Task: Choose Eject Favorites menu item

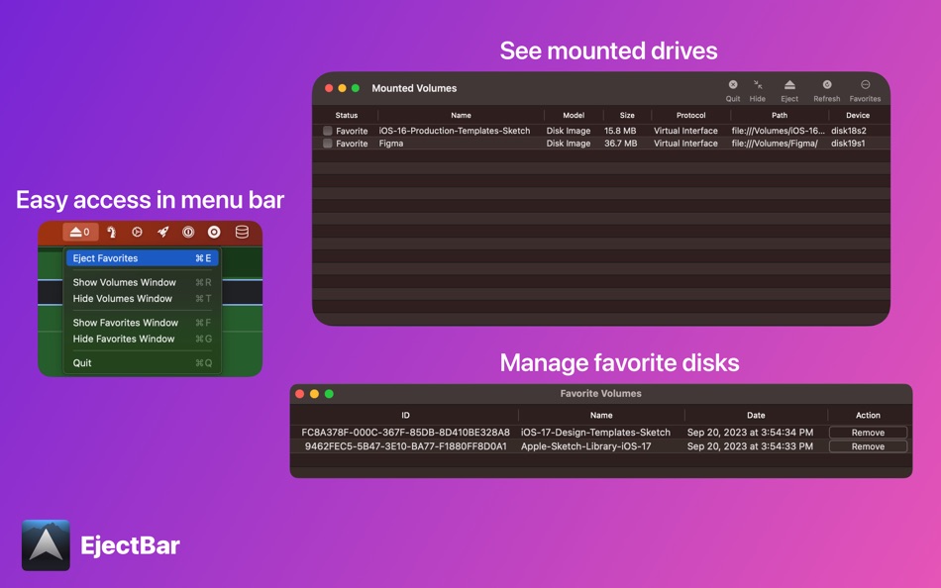Action: pos(143,258)
